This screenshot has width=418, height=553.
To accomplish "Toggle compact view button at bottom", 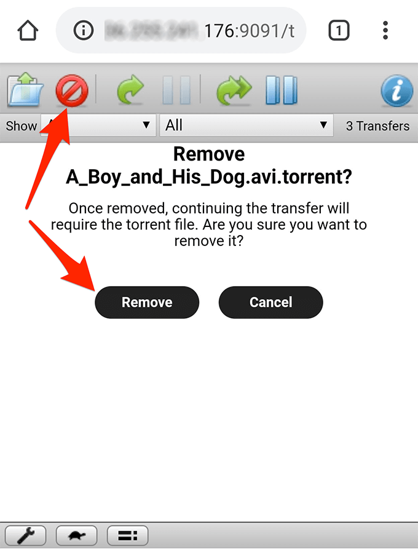I will click(128, 536).
